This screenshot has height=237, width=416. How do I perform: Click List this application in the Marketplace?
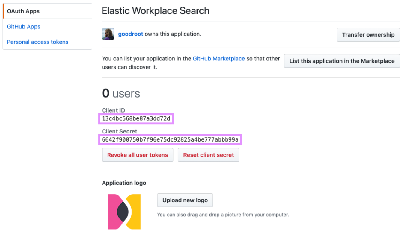(x=342, y=61)
